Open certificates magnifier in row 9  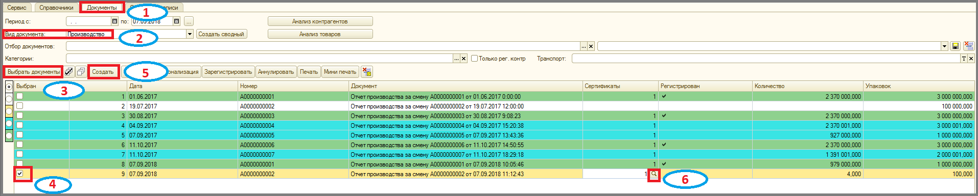(654, 174)
